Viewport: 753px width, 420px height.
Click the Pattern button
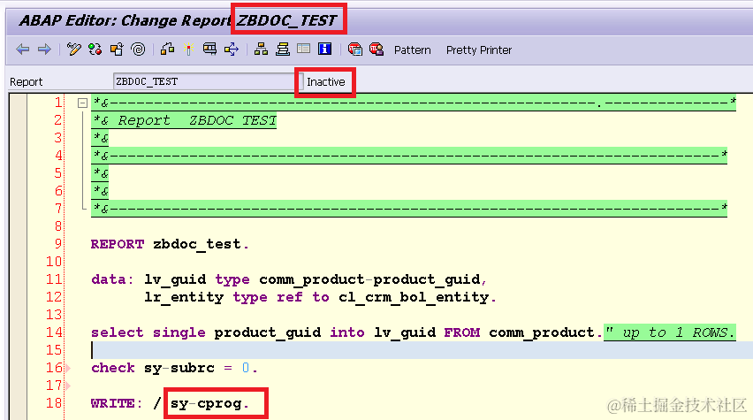point(413,50)
